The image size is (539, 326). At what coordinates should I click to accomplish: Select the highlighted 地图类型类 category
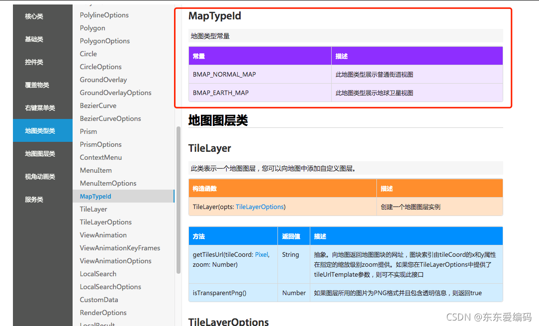point(43,130)
